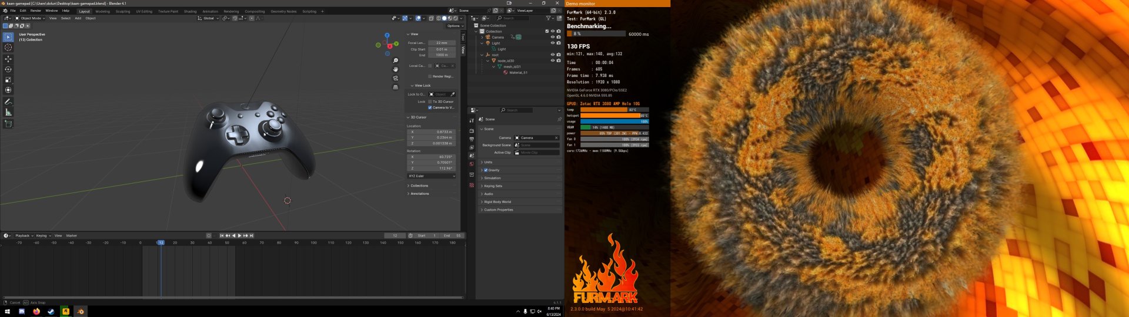Select the Annotate tool
Screen dimensions: 1129x317
pos(8,102)
